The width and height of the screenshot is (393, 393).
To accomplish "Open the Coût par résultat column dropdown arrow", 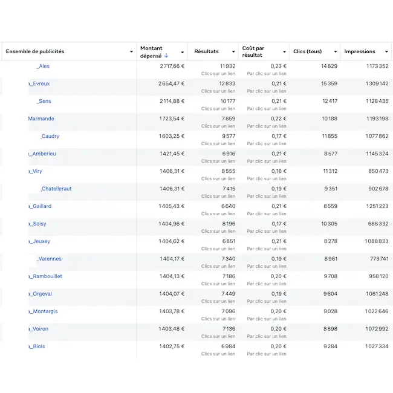I will 285,52.
